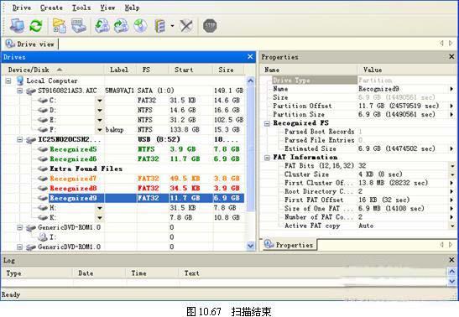Open the Create menu
459x317 pixels.
[x=51, y=8]
